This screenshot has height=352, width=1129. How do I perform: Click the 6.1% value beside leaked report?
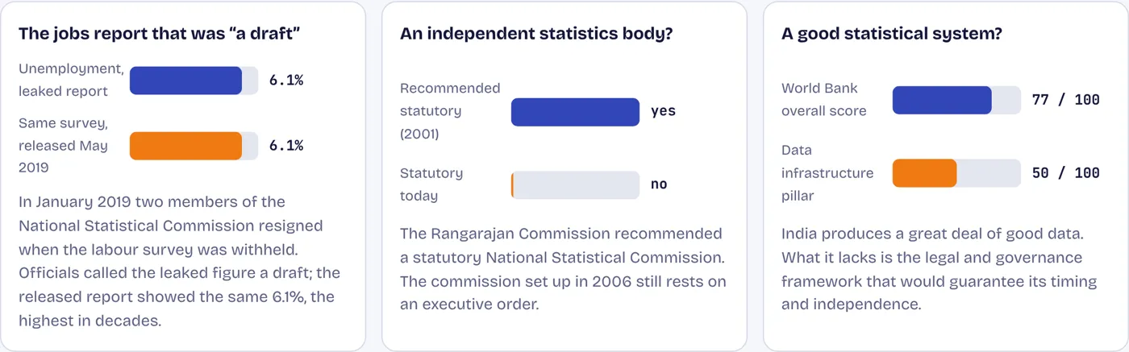(x=286, y=81)
